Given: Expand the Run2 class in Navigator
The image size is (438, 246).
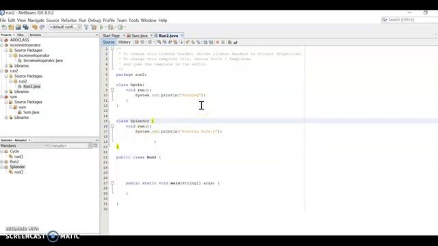Looking at the screenshot, I should pos(2,162).
